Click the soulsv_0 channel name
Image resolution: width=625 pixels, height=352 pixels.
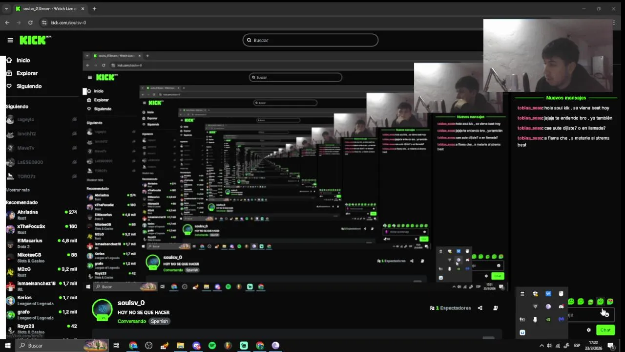tap(131, 303)
